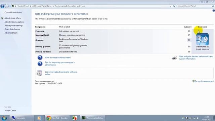Click the printer icon
Viewport: 215px width, 121px height.
click(x=174, y=58)
